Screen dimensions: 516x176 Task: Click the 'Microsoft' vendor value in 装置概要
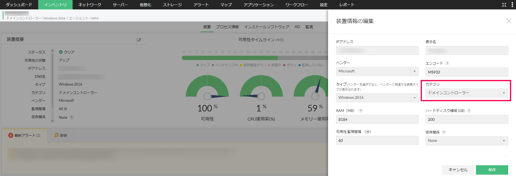coord(66,100)
